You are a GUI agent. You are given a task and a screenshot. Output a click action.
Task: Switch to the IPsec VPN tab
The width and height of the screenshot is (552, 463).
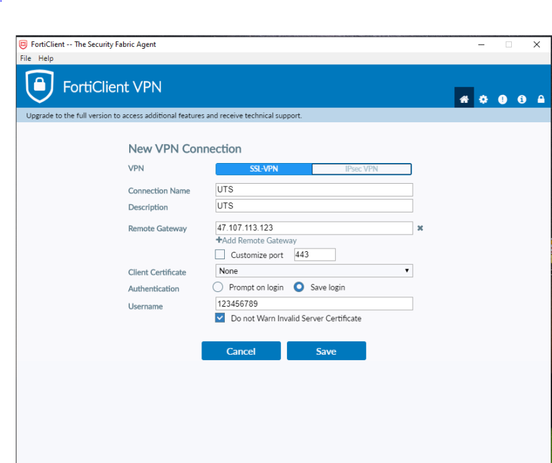[x=361, y=169]
